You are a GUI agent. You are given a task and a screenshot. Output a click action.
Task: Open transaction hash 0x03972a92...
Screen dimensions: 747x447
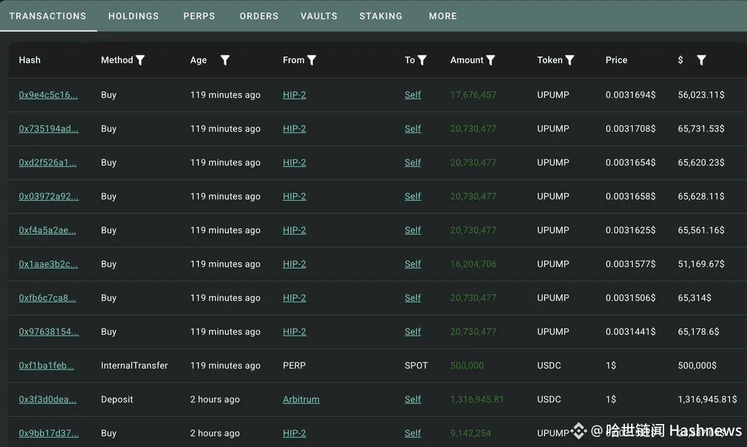coord(49,196)
